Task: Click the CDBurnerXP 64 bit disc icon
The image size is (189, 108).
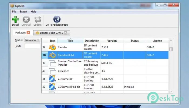Action: [x=52, y=87]
